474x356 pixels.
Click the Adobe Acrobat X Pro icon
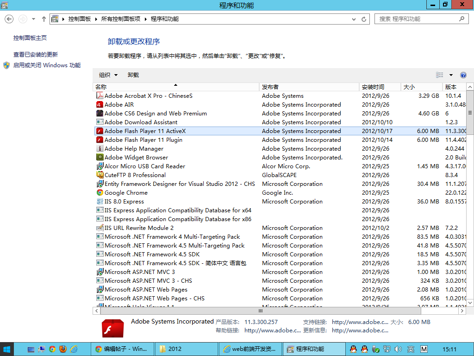[x=100, y=95]
